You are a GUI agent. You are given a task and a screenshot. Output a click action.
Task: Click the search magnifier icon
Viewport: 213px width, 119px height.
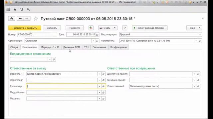coord(28,9)
